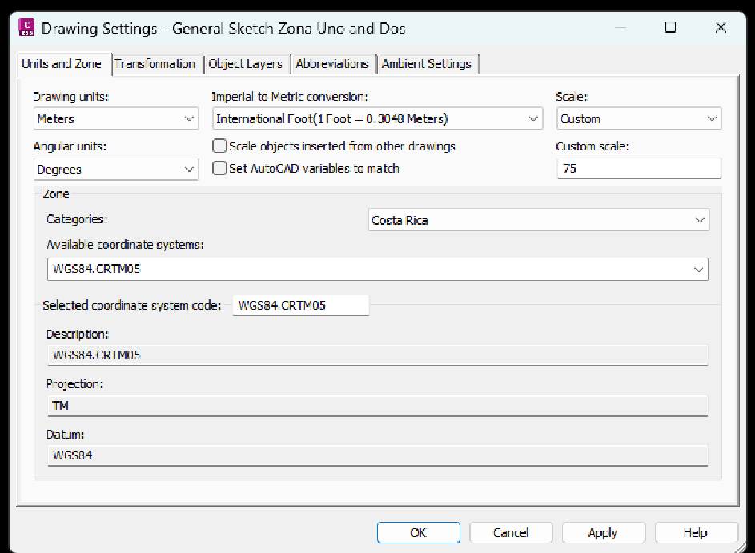Expand the Angular units Degrees dropdown
The image size is (755, 553).
click(116, 170)
